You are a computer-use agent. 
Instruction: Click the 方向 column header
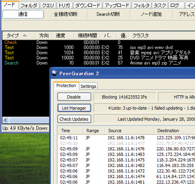44,35
